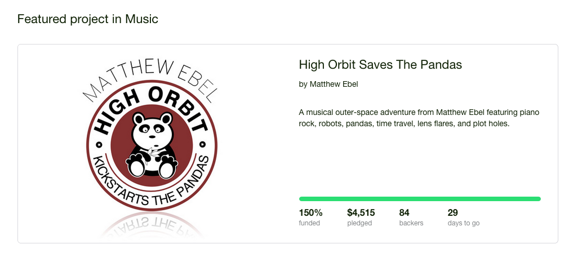
Task: Click the "29 days to go" counter
Action: [x=463, y=217]
